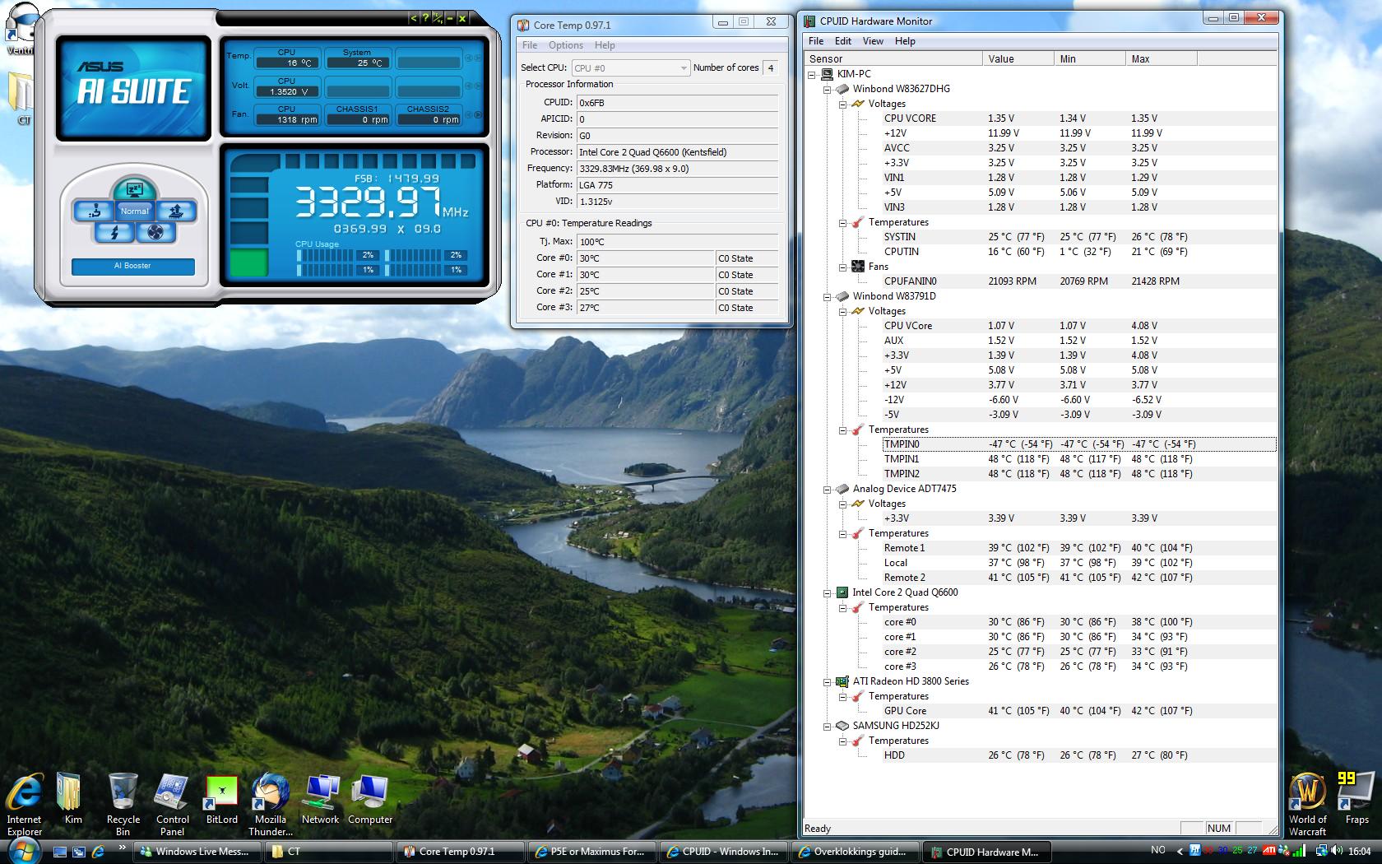The image size is (1382, 864).
Task: Click the Value column header
Action: [1018, 58]
